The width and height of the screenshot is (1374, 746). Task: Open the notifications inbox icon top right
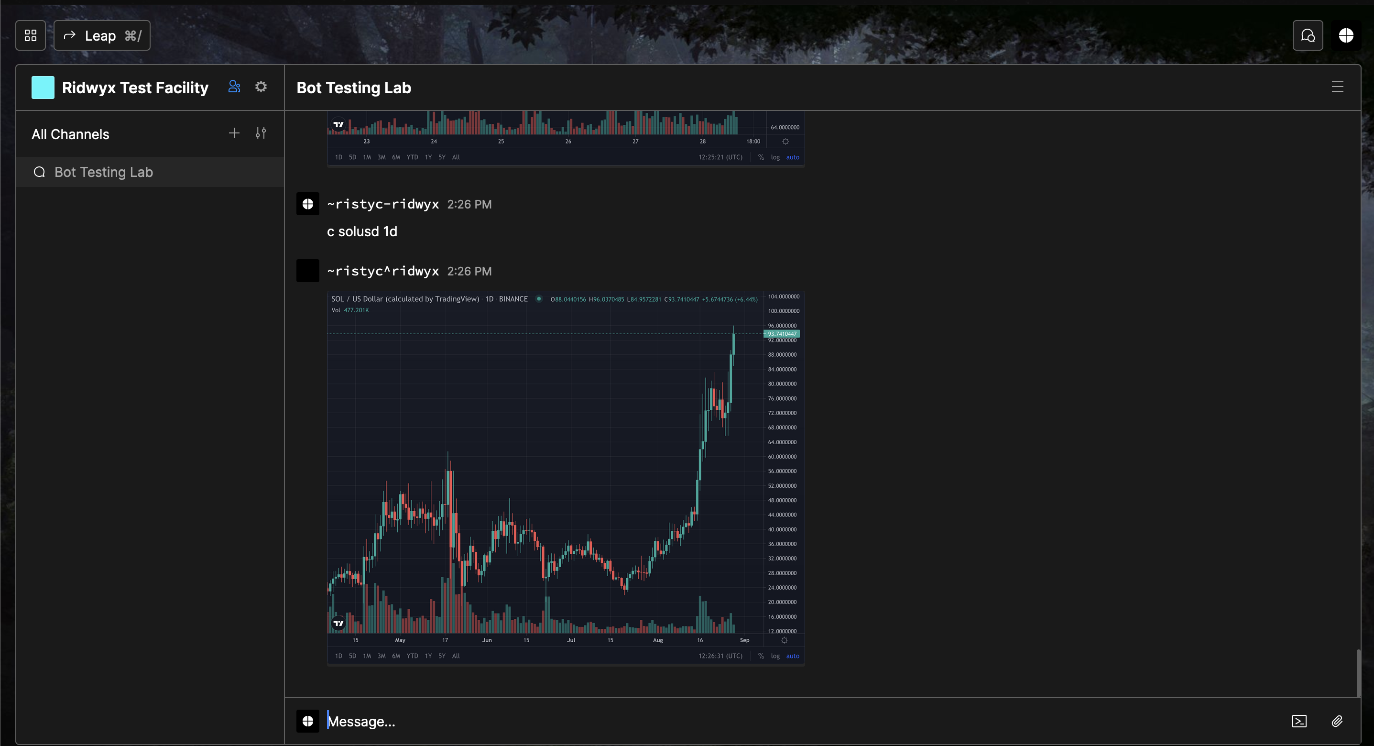tap(1308, 35)
